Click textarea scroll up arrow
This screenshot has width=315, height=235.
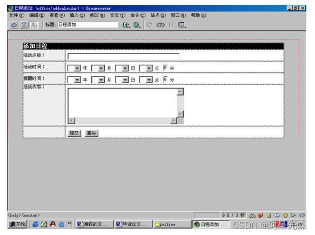(180, 92)
